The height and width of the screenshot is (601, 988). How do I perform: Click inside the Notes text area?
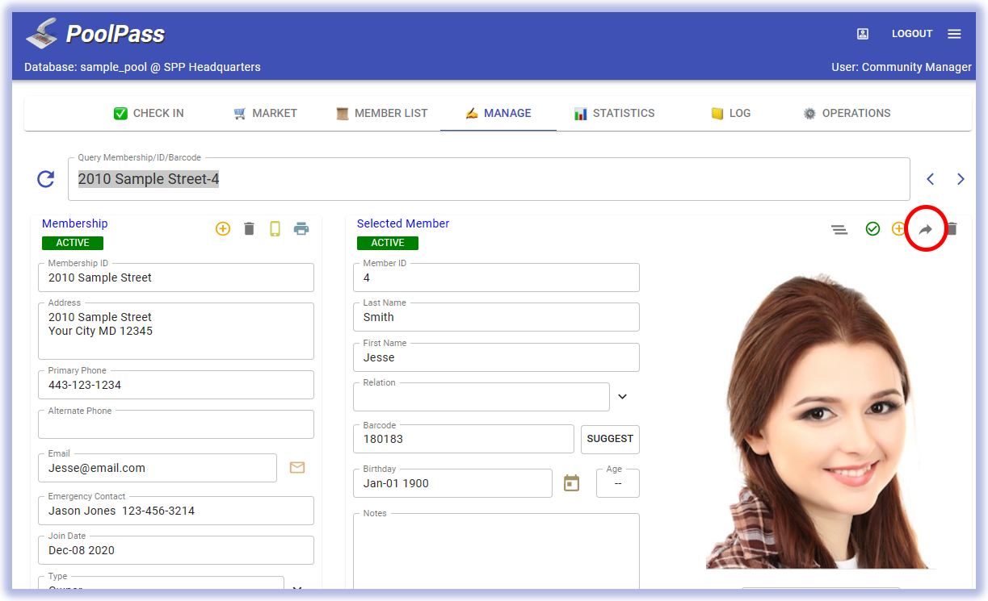(x=496, y=552)
